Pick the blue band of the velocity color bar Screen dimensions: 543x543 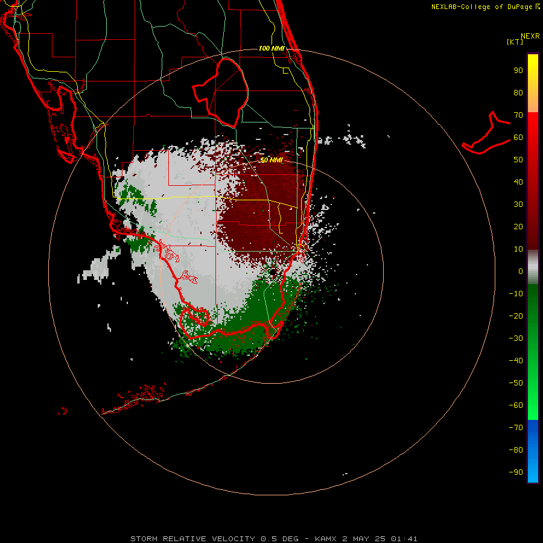(533, 451)
